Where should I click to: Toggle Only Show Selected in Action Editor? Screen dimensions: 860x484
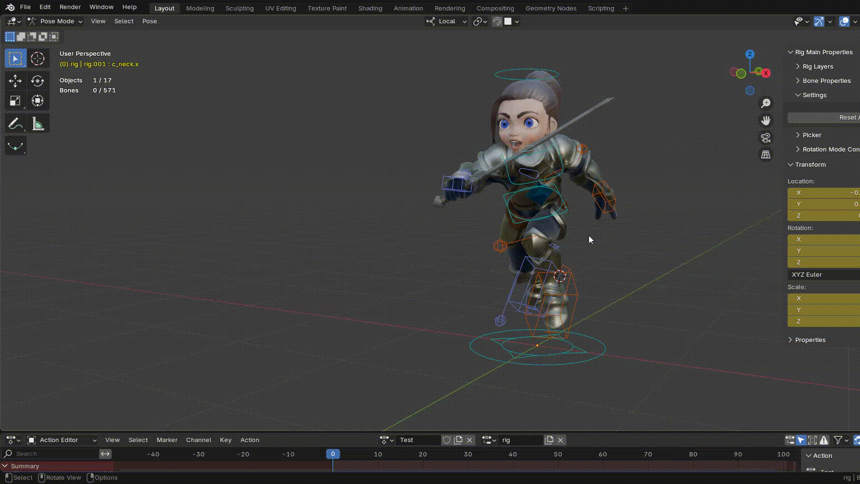point(801,440)
